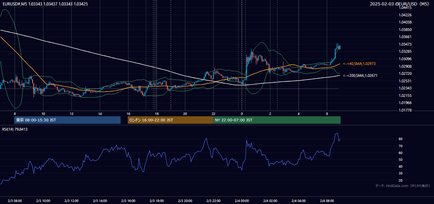This screenshot has height=204, width=434.
Task: Click the RSI 30 level label
Action: click(x=400, y=173)
